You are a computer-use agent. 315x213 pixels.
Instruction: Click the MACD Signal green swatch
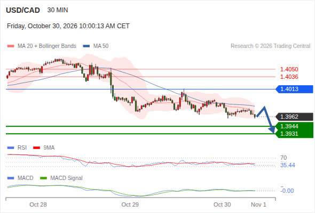click(43, 178)
